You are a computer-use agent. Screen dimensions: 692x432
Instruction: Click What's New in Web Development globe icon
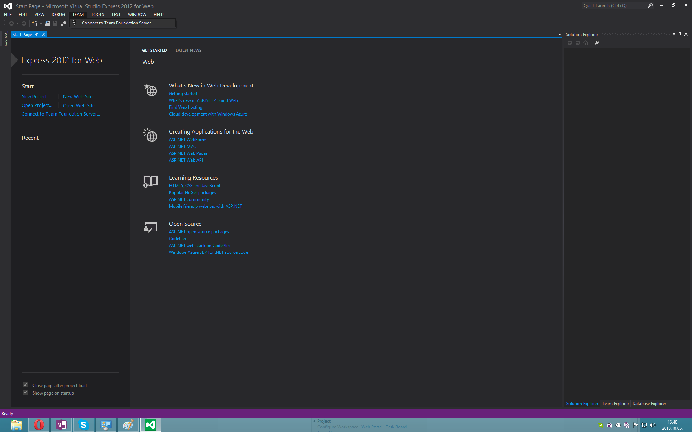click(x=151, y=90)
